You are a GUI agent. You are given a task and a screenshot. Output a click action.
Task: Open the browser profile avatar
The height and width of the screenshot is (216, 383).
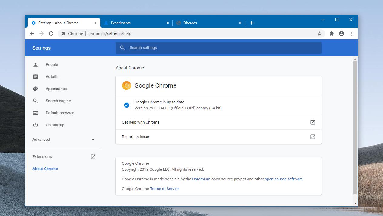(341, 34)
